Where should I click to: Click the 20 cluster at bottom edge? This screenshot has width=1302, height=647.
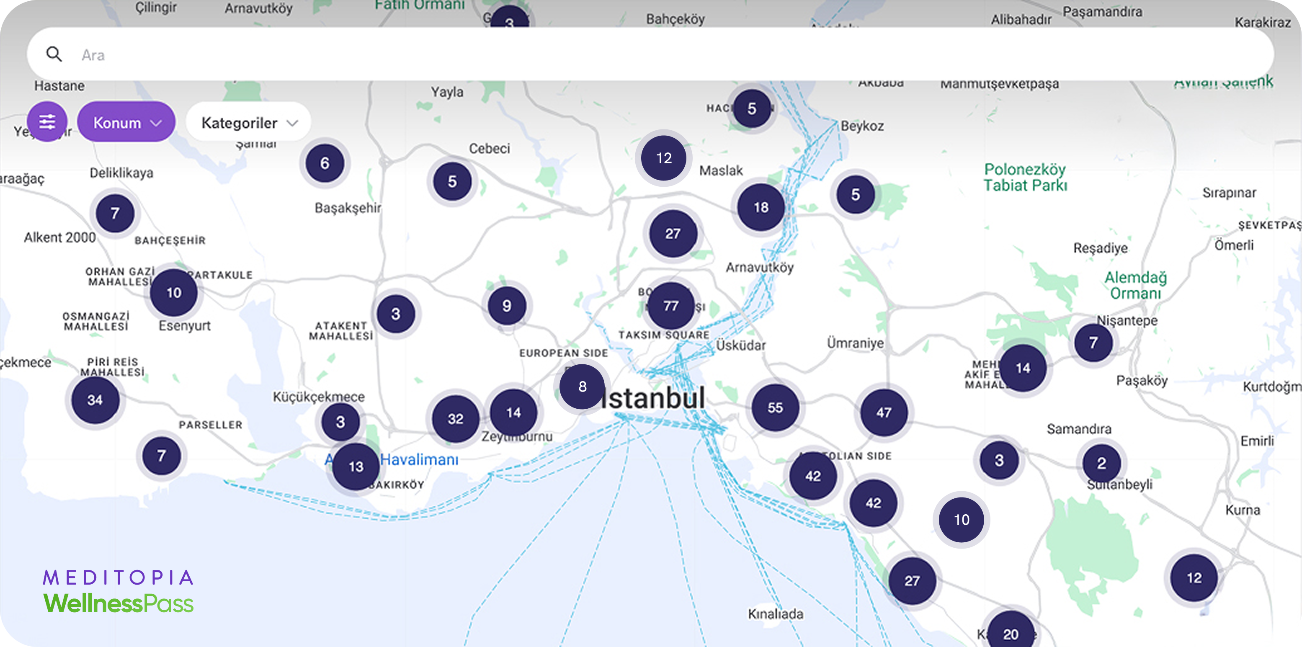point(1011,633)
